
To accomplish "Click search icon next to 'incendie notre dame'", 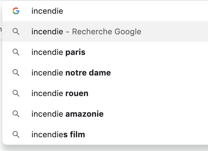I will 16,73.
